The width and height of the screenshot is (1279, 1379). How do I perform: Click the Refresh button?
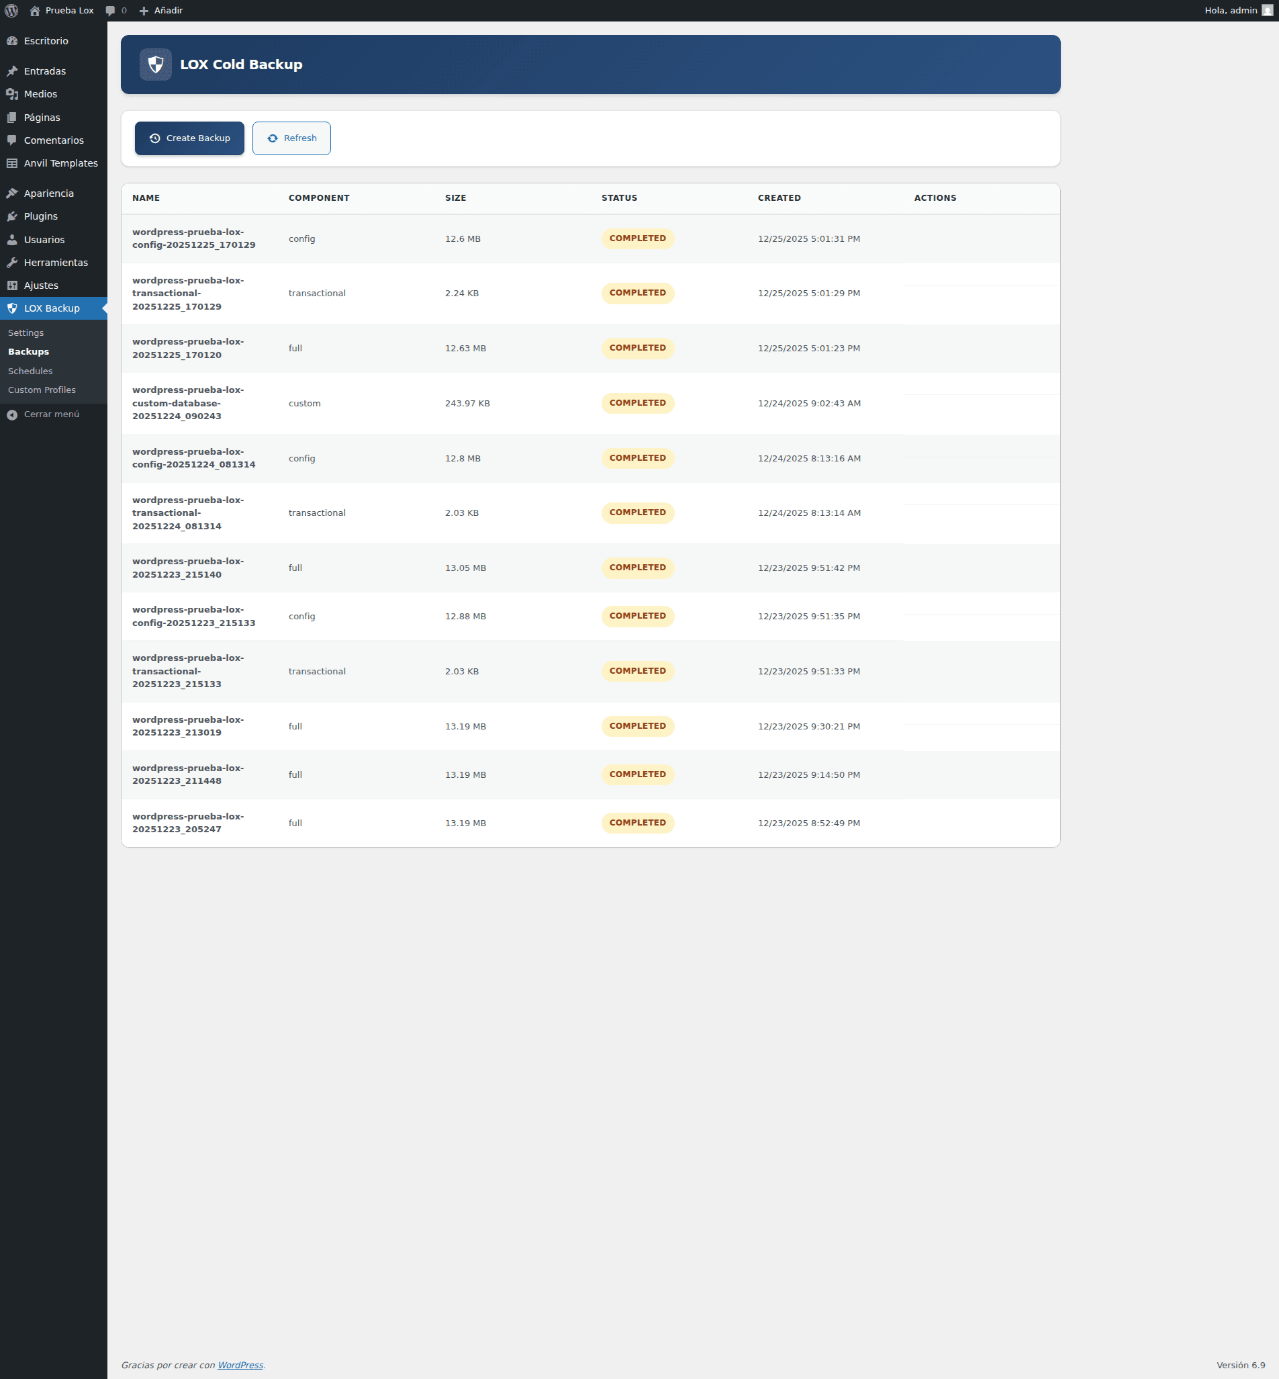click(x=291, y=138)
